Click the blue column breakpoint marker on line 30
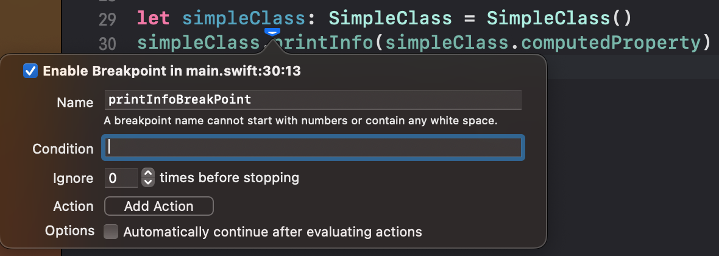The image size is (719, 256). 272,32
